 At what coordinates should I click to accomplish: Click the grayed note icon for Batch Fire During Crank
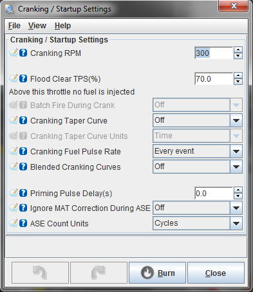click(x=14, y=105)
